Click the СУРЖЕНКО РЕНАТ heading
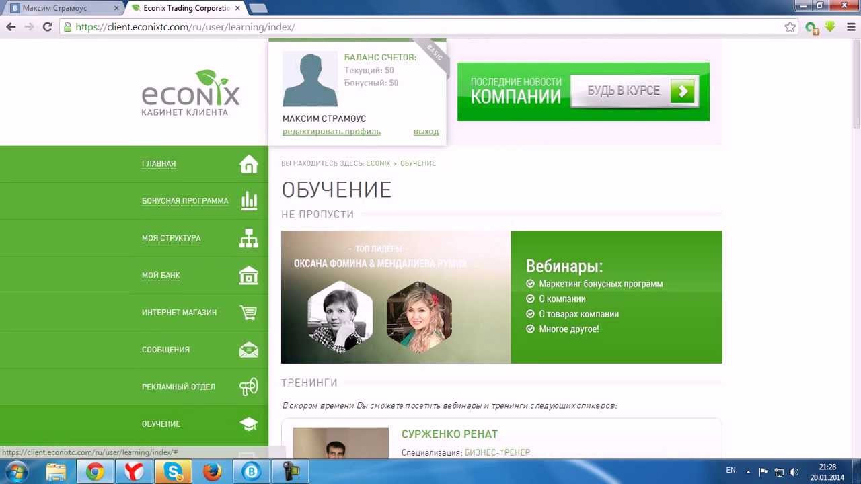861x484 pixels. [449, 434]
